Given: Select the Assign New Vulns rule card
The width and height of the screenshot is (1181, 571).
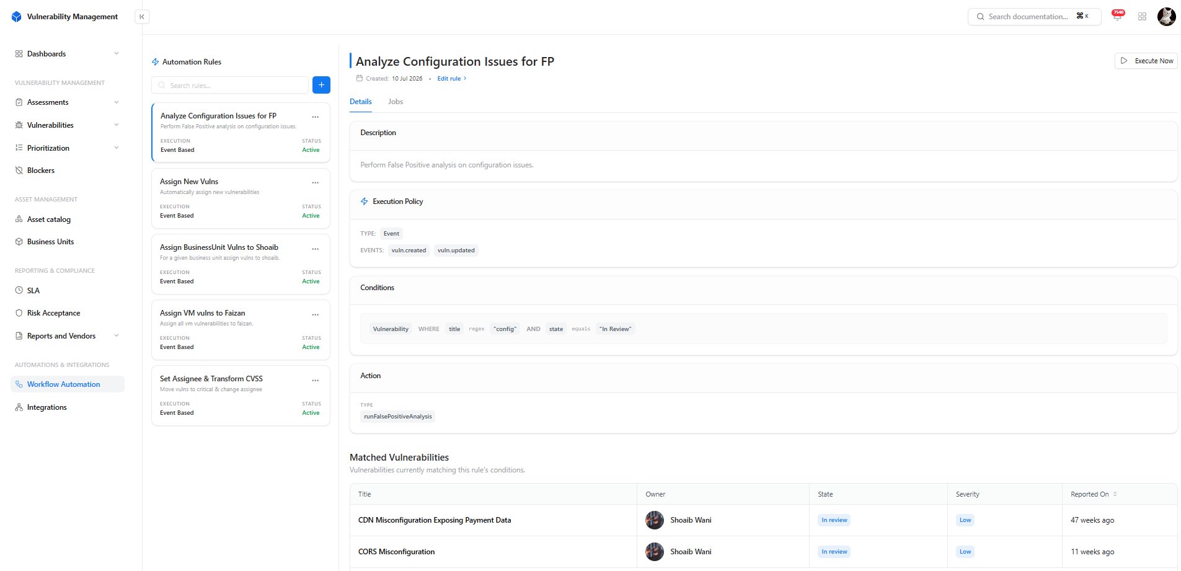Looking at the screenshot, I should (241, 198).
